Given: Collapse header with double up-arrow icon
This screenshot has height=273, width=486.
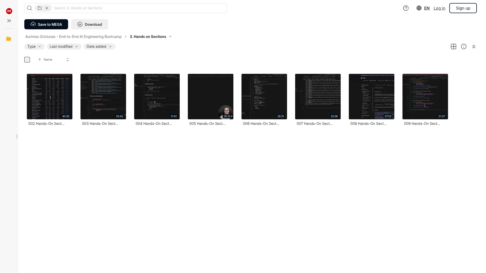Looking at the screenshot, I should (x=474, y=47).
